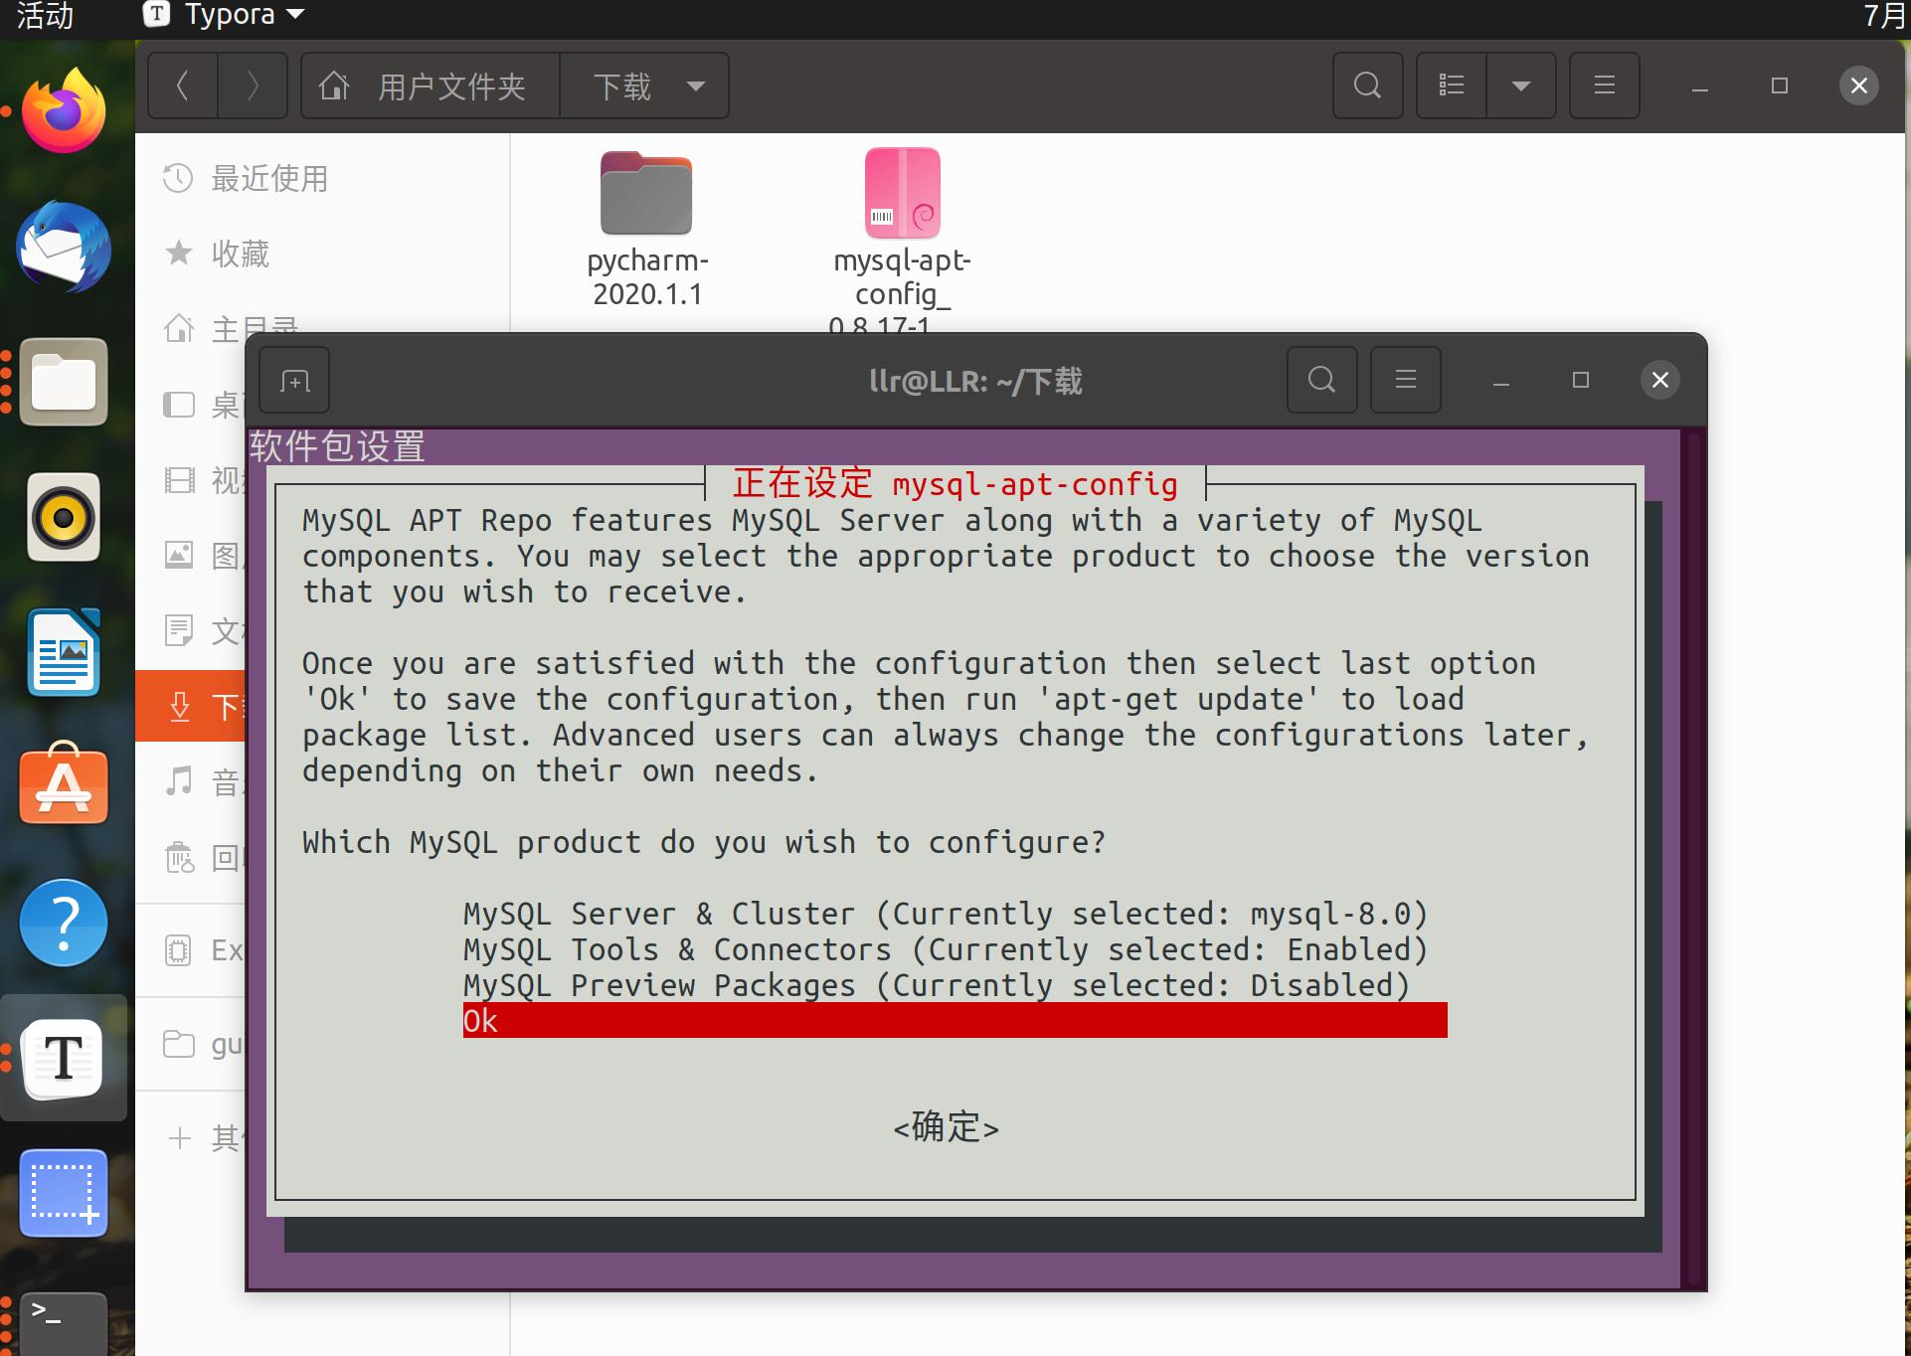Open the Files app in the dock

(64, 382)
